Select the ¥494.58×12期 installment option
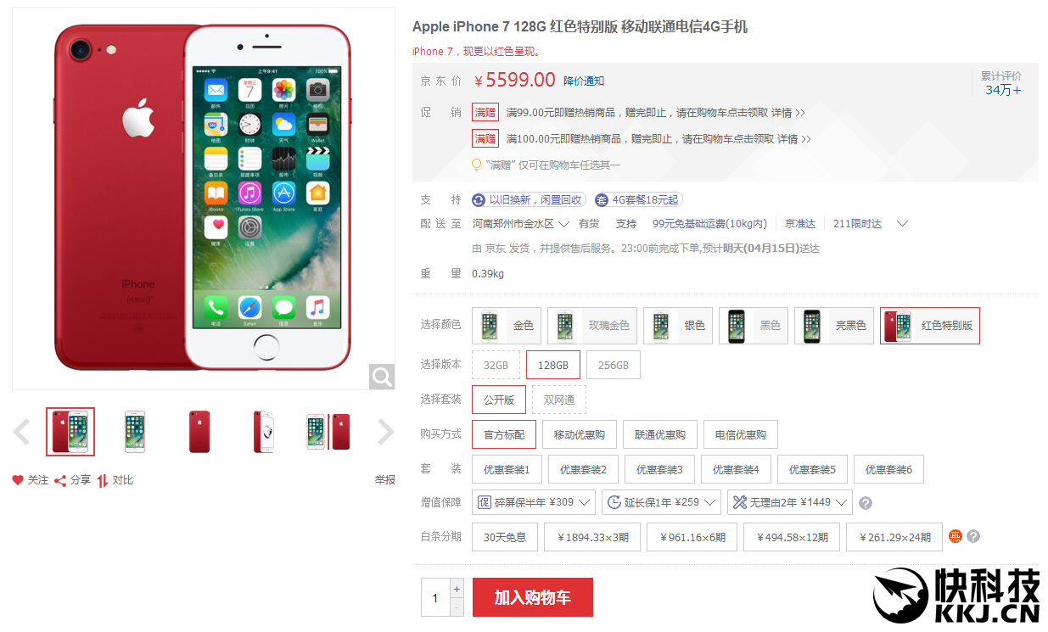Viewport: 1048px width, 632px height. [792, 537]
